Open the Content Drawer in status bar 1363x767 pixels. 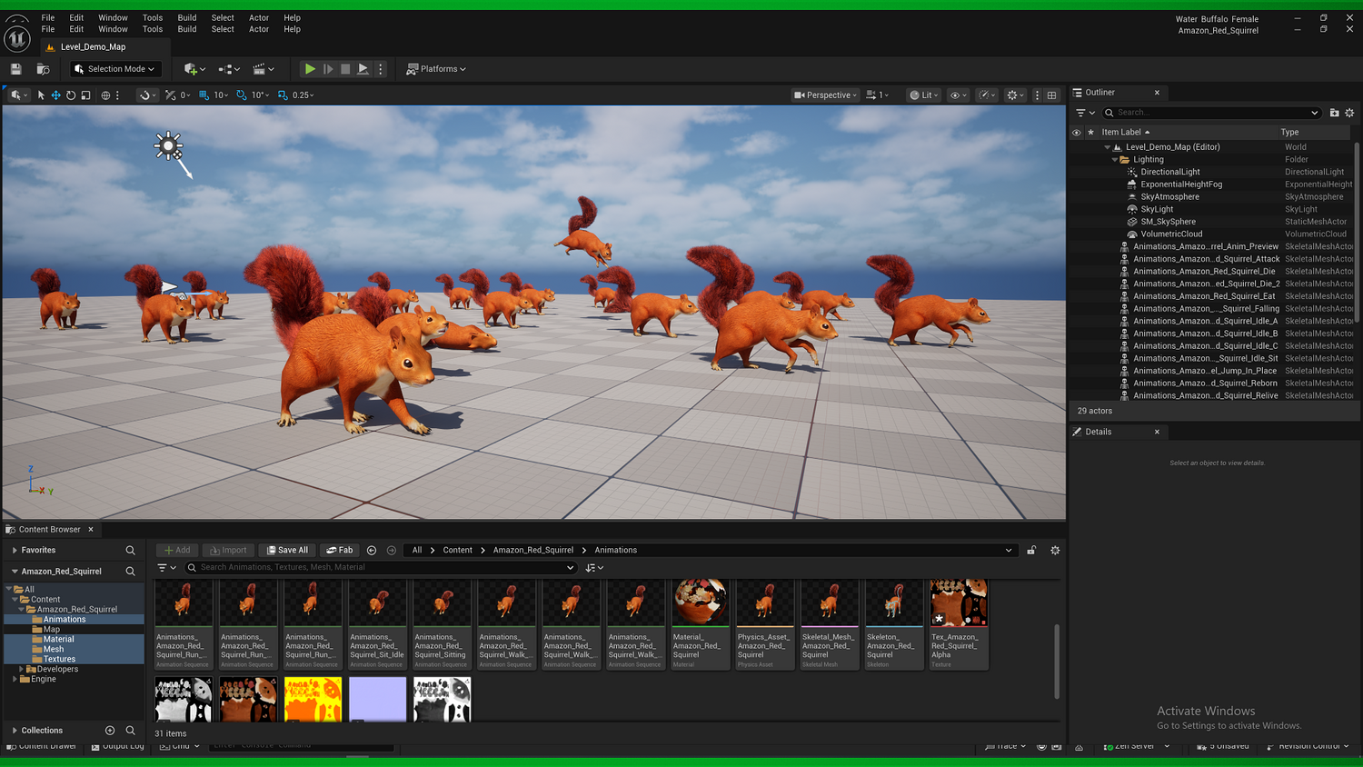pos(42,746)
